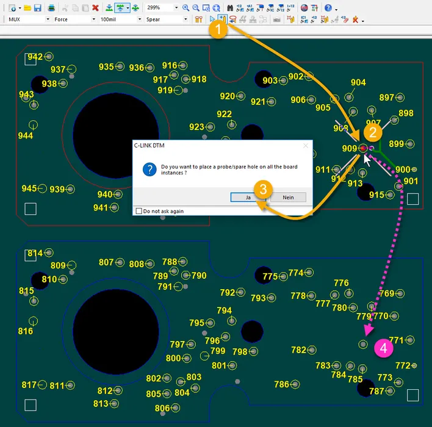Viewport: 432px width, 427px height.
Task: Open the blue question mark help
Action: click(x=328, y=8)
